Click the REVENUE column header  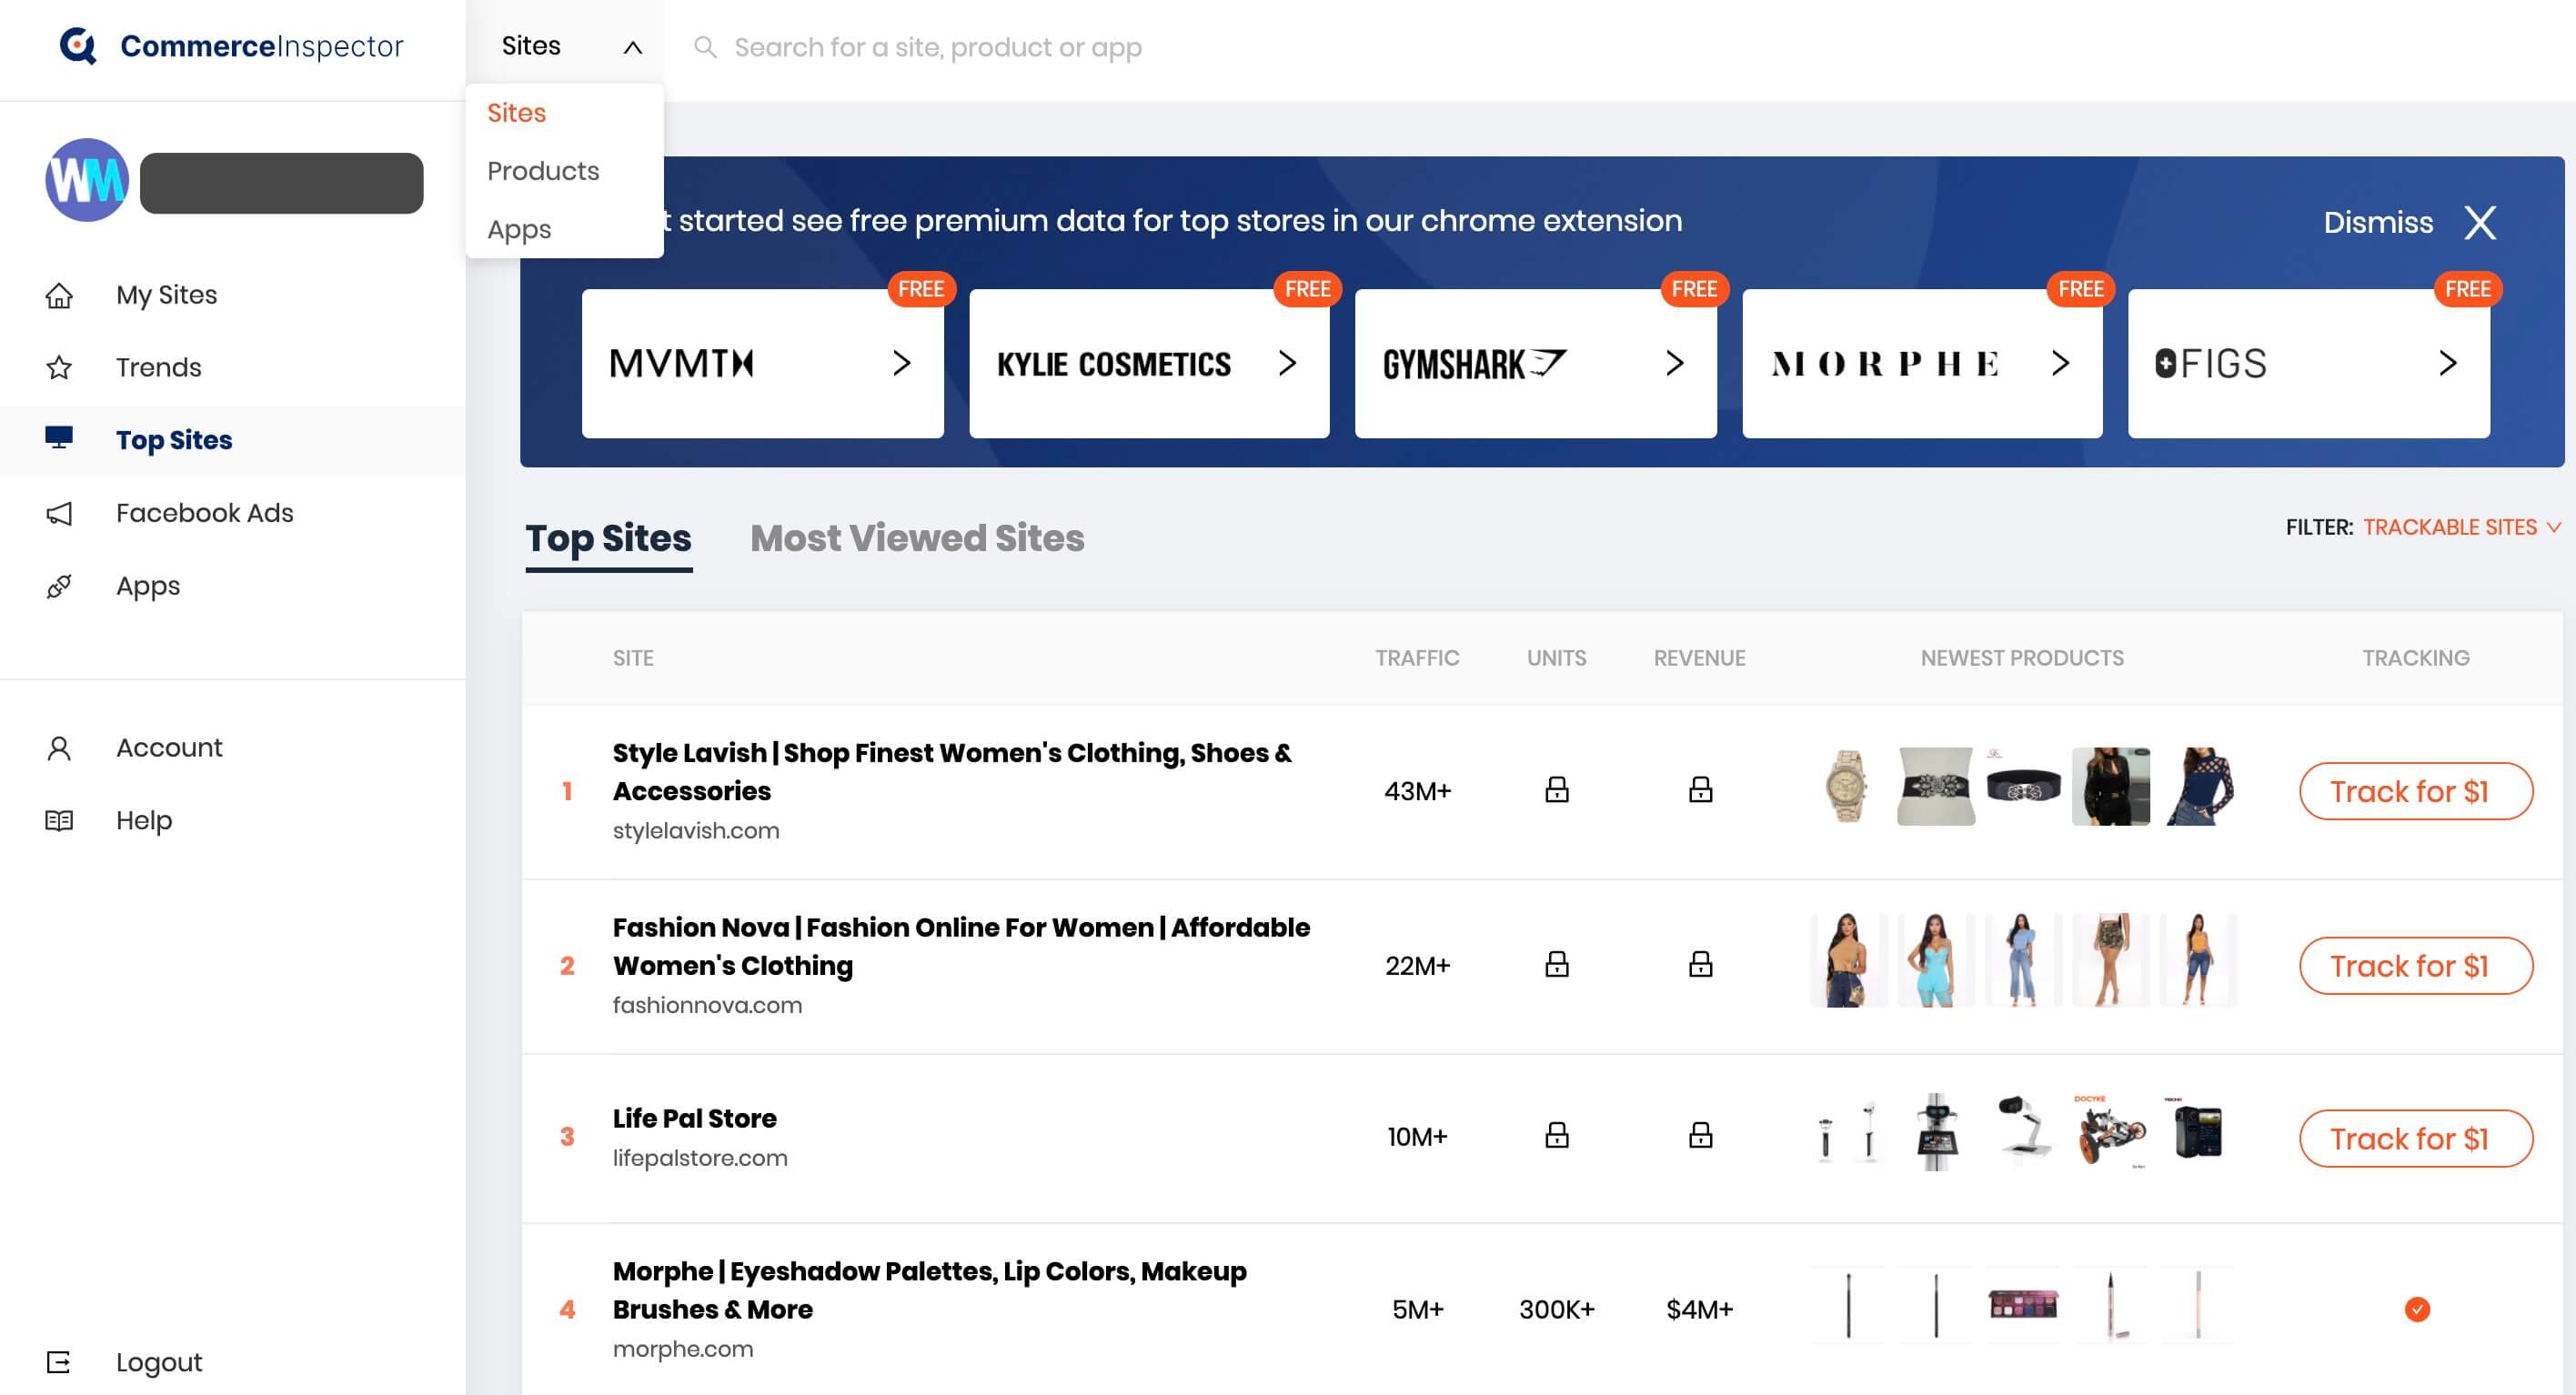pyautogui.click(x=1699, y=658)
